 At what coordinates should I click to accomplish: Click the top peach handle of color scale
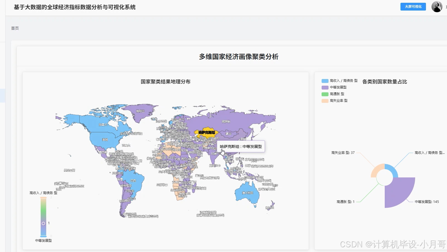pos(43,198)
